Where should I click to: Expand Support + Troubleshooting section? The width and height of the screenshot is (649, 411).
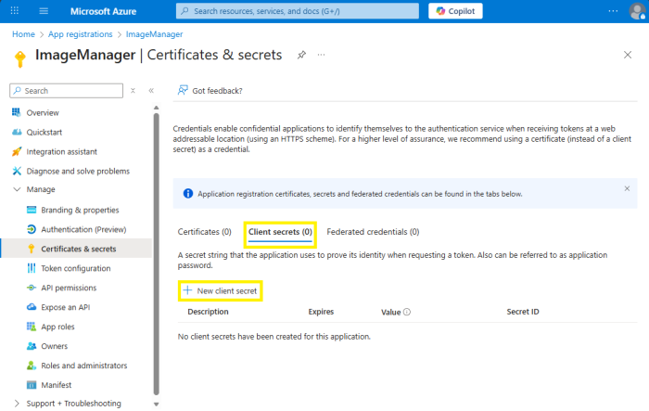(16, 404)
